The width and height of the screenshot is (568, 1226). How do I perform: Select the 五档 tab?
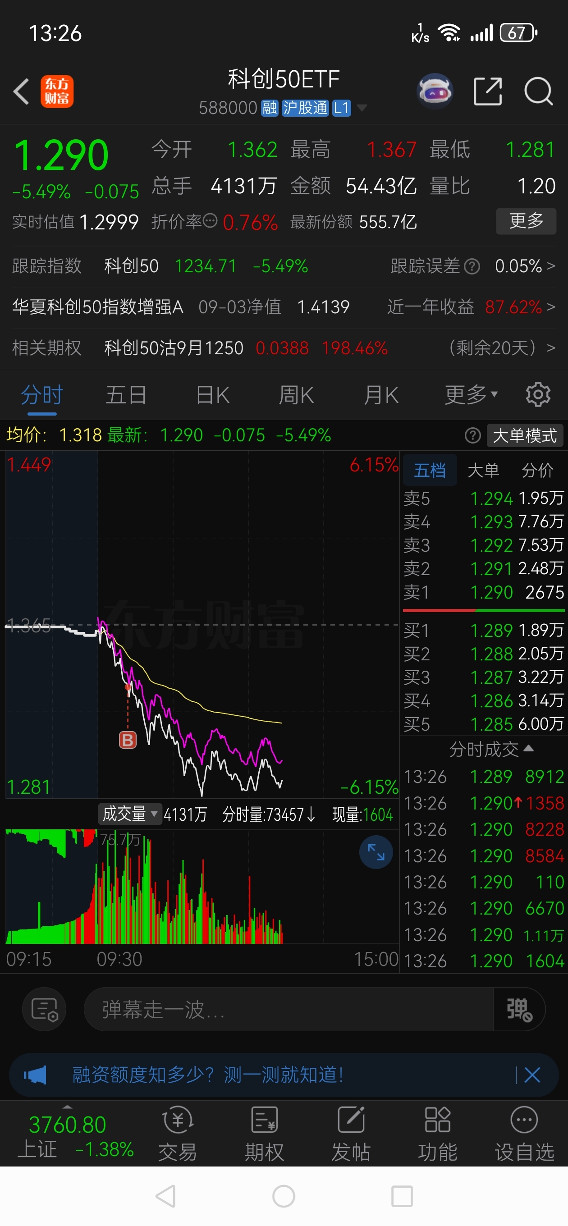coord(430,470)
